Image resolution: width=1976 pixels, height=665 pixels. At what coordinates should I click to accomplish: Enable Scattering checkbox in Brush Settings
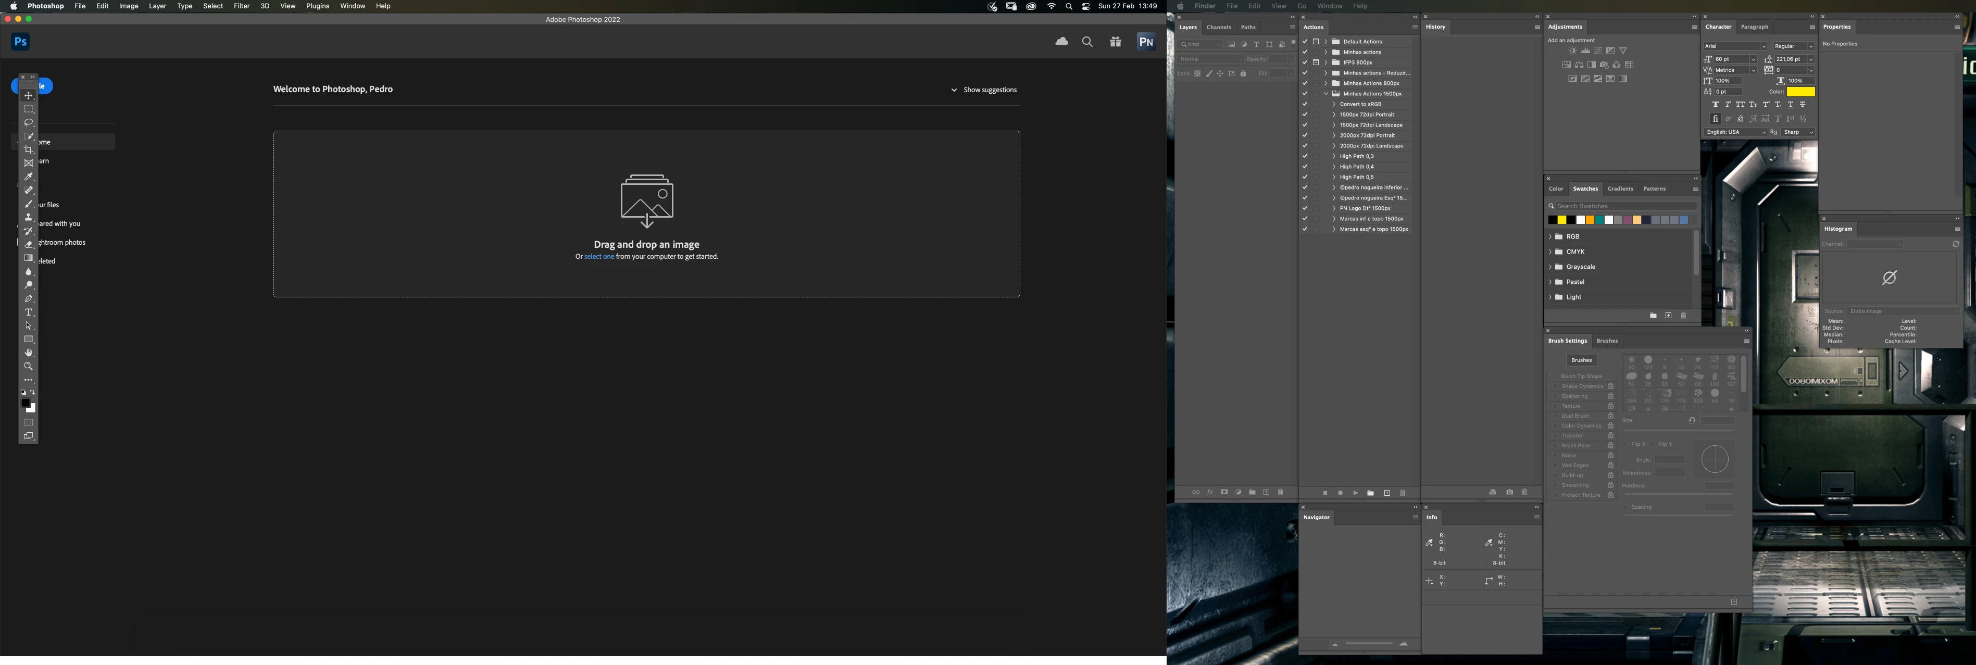pyautogui.click(x=1554, y=396)
